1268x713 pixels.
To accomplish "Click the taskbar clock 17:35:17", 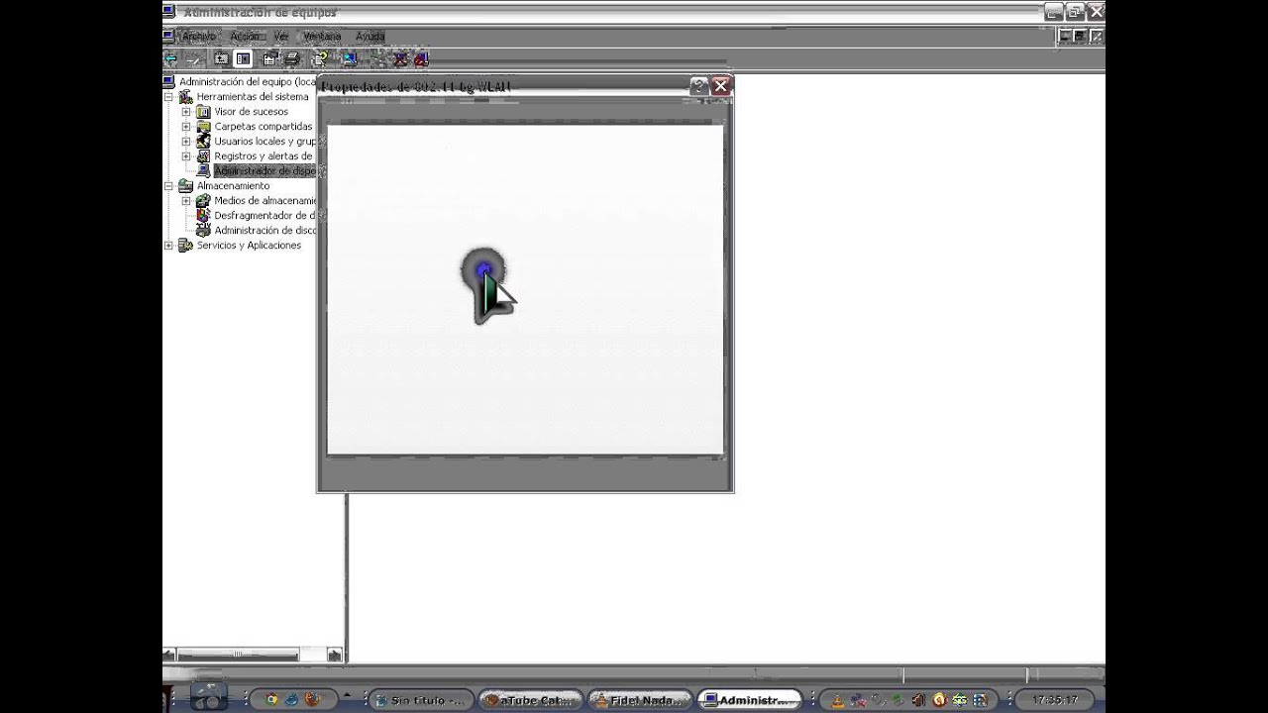I will pyautogui.click(x=1055, y=699).
